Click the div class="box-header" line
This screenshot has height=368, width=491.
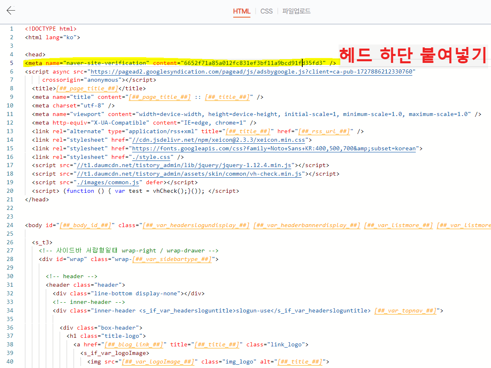[101, 328]
